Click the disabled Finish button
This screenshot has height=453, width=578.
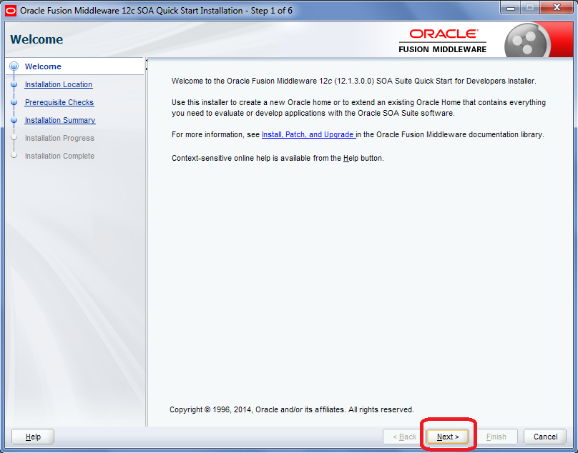pos(497,437)
